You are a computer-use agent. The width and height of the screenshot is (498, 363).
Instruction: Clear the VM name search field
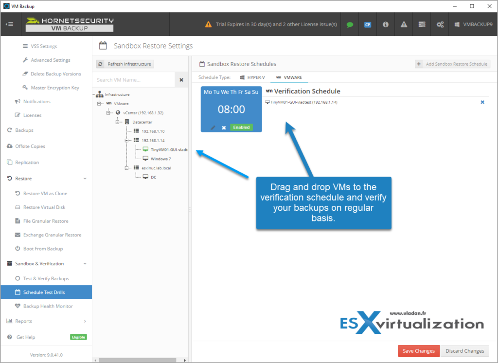[181, 79]
